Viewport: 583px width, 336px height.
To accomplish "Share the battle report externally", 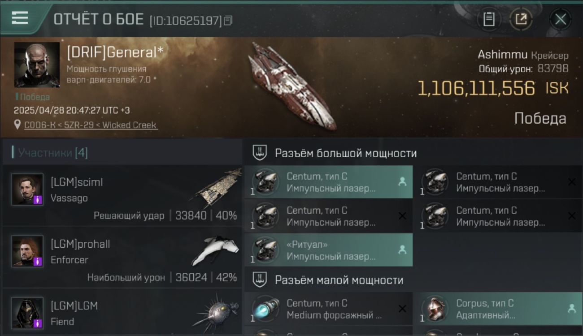I will coord(521,19).
